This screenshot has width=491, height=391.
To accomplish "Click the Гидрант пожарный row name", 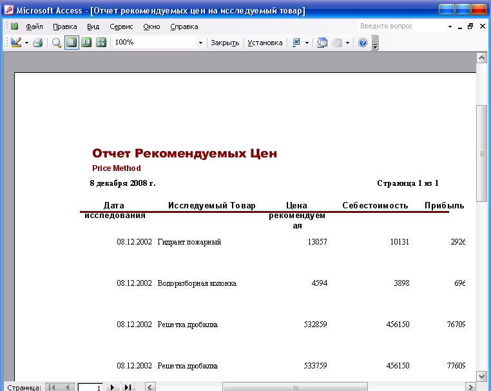I will pos(189,242).
